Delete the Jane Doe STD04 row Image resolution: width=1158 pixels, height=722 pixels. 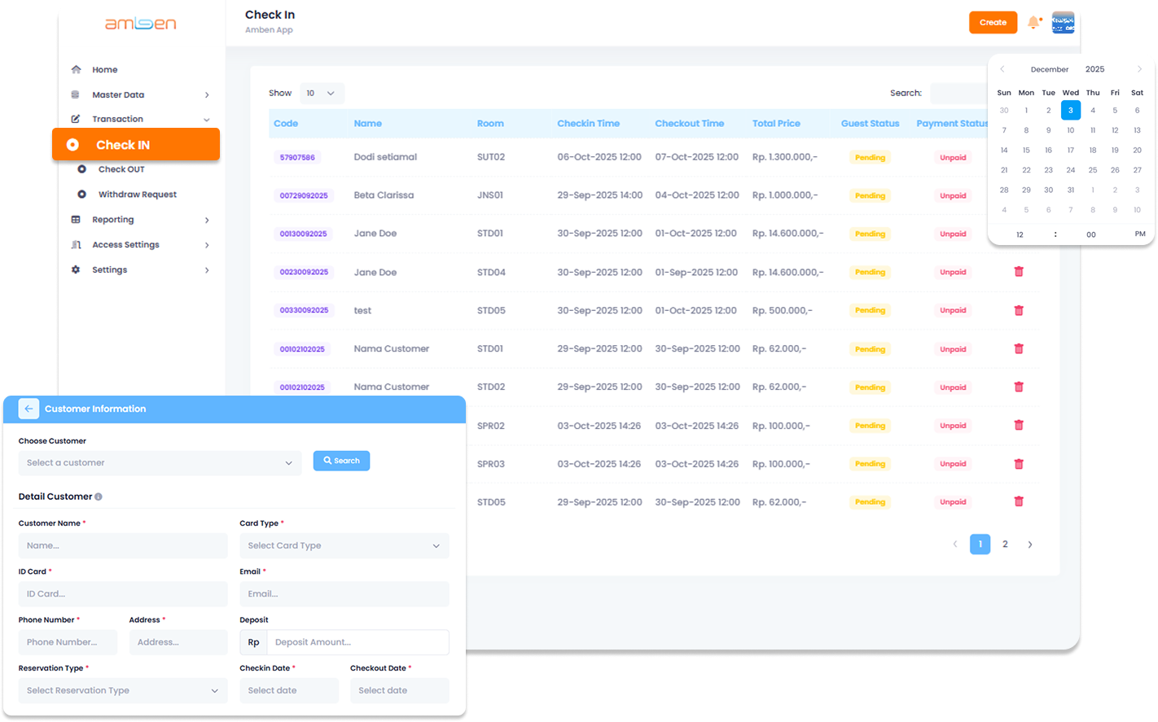point(1018,272)
